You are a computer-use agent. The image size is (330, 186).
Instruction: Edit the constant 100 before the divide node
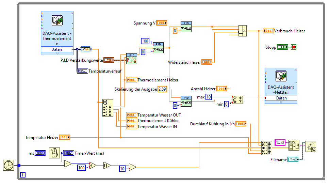pyautogui.click(x=81, y=168)
